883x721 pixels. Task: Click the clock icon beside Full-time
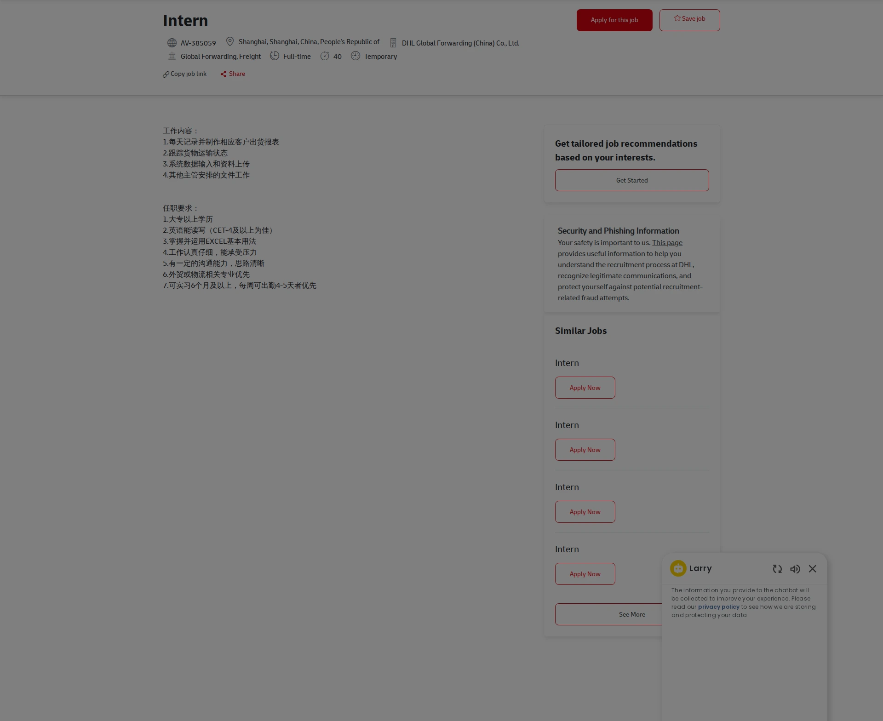click(x=275, y=56)
